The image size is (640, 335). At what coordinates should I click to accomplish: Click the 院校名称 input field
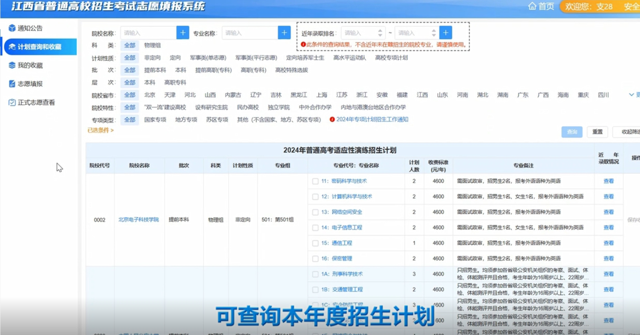click(148, 33)
